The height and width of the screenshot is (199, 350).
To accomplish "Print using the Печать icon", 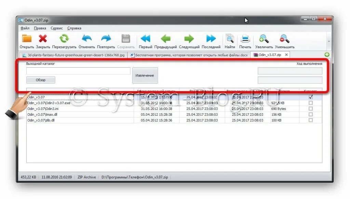I will coord(245,39).
